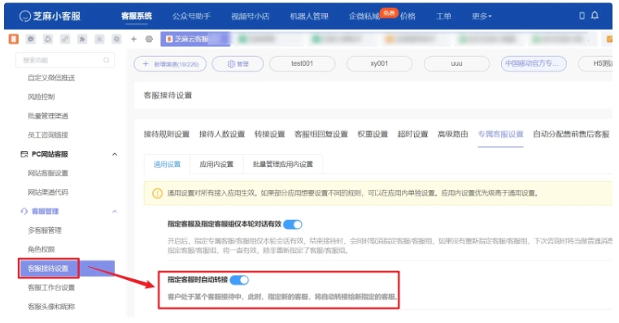Viewport: 619px width, 323px height.
Task: Click the 芝麻小客服 logo
Action: pos(50,16)
